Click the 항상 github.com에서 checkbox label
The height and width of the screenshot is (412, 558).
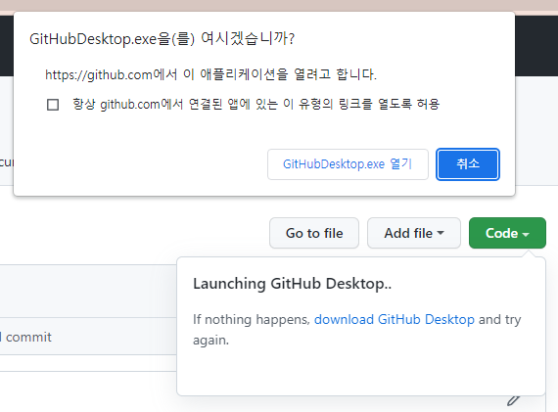[256, 105]
